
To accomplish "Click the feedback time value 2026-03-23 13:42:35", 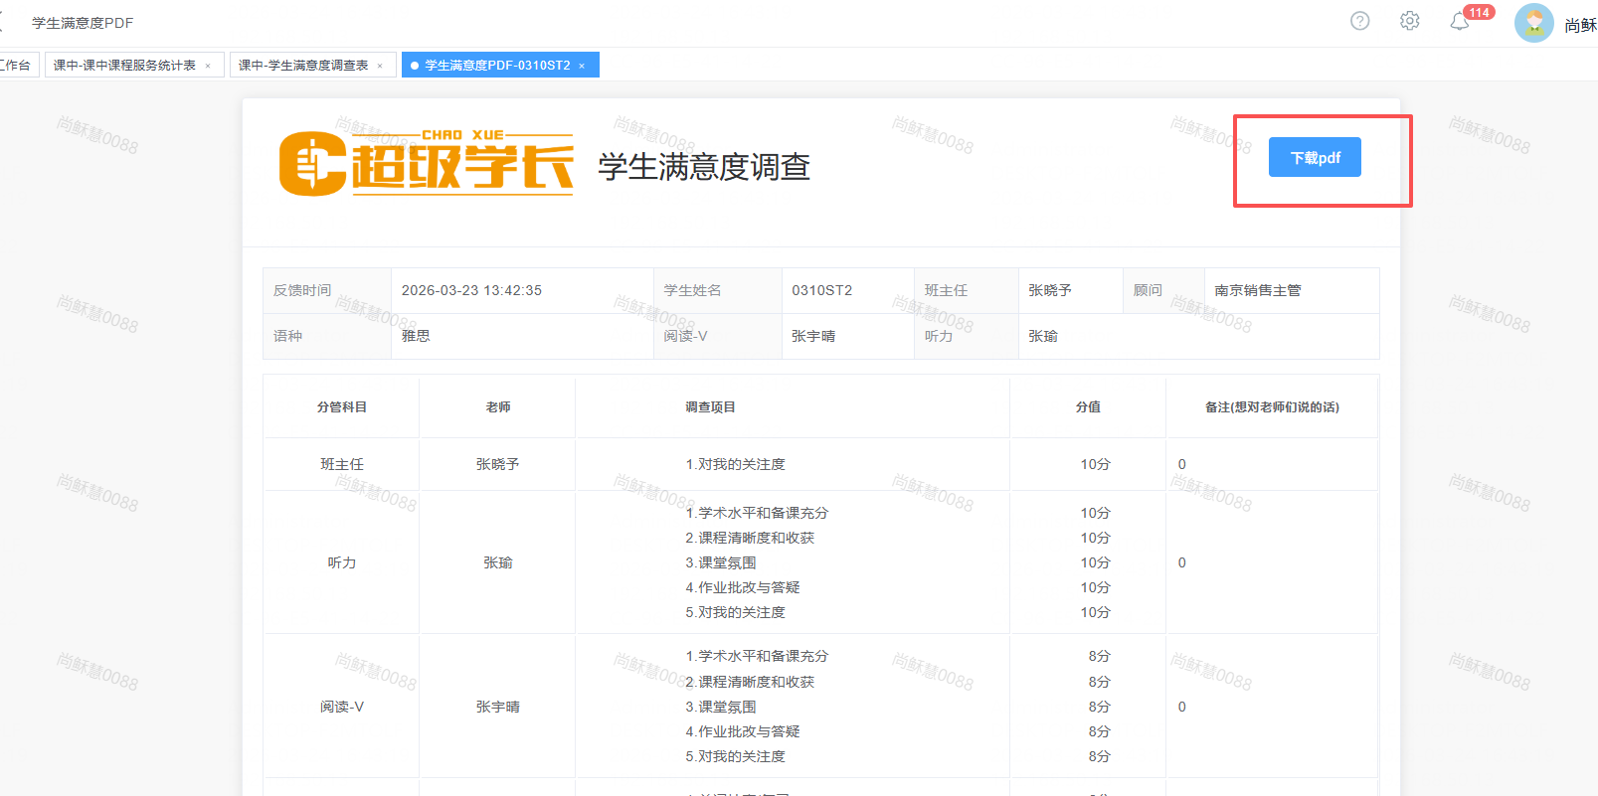I will click(x=471, y=290).
